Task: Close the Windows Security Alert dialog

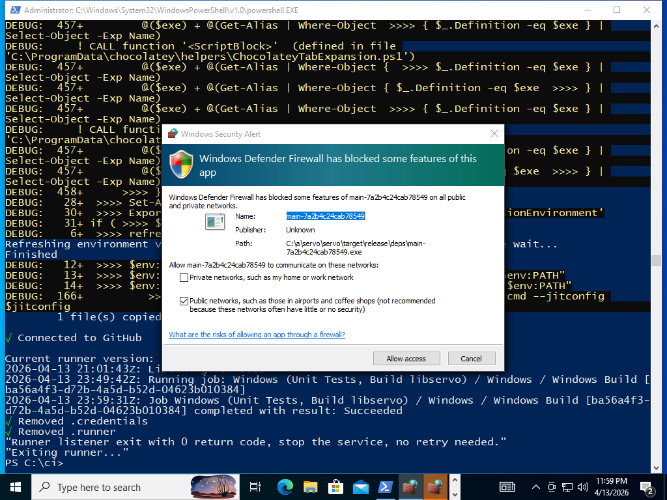Action: pyautogui.click(x=494, y=133)
